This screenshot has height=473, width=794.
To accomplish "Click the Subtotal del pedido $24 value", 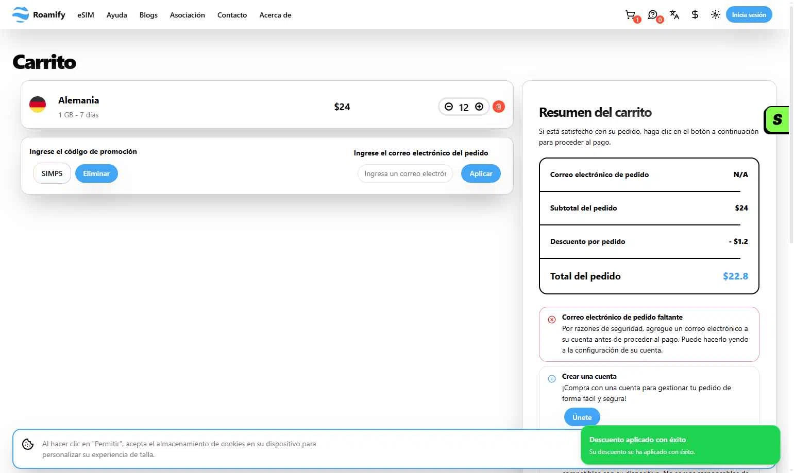I will pos(741,208).
